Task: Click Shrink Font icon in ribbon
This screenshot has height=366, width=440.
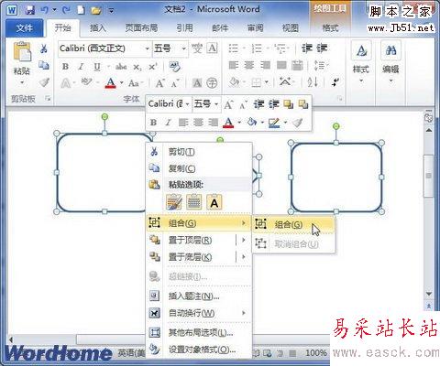Action: (x=175, y=82)
